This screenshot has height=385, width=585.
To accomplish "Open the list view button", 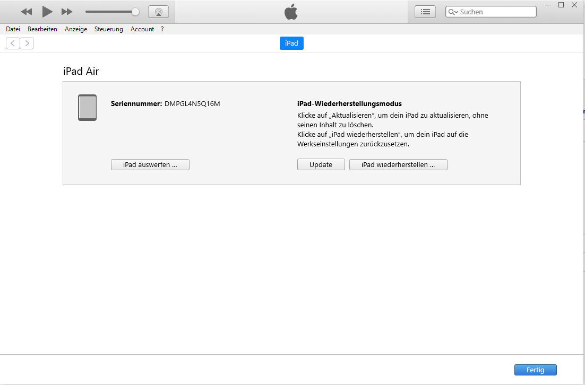I will pyautogui.click(x=425, y=12).
